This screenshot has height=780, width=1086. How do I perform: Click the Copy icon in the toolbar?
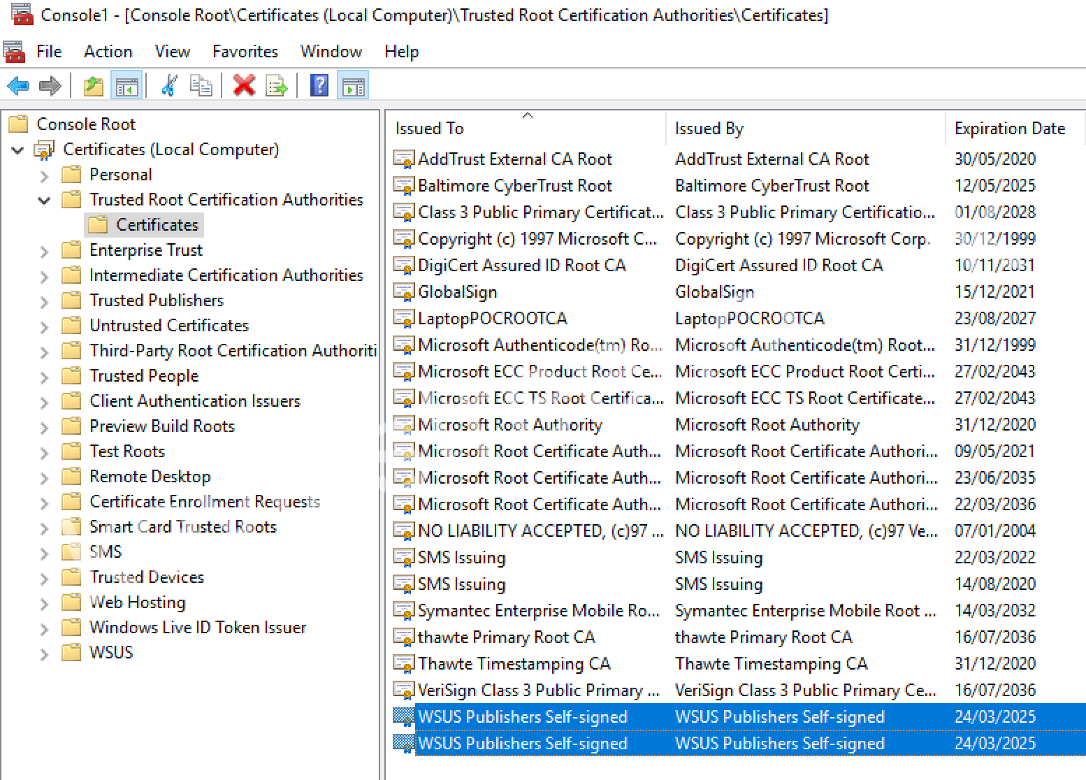pyautogui.click(x=201, y=86)
